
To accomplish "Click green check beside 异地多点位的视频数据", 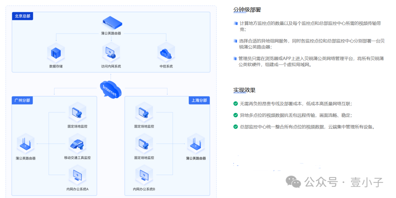I will [x=235, y=115].
